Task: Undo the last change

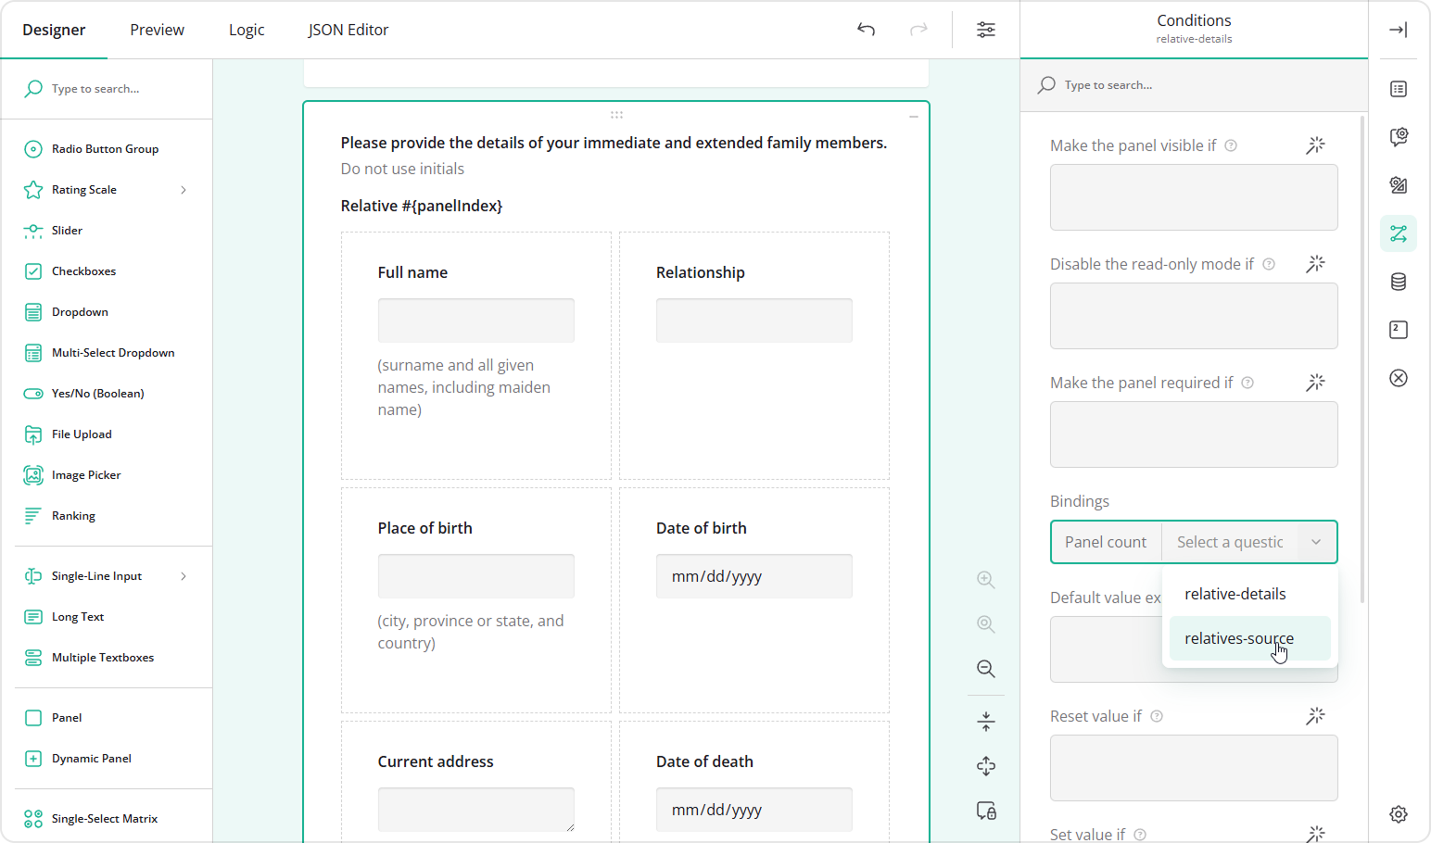Action: [866, 29]
